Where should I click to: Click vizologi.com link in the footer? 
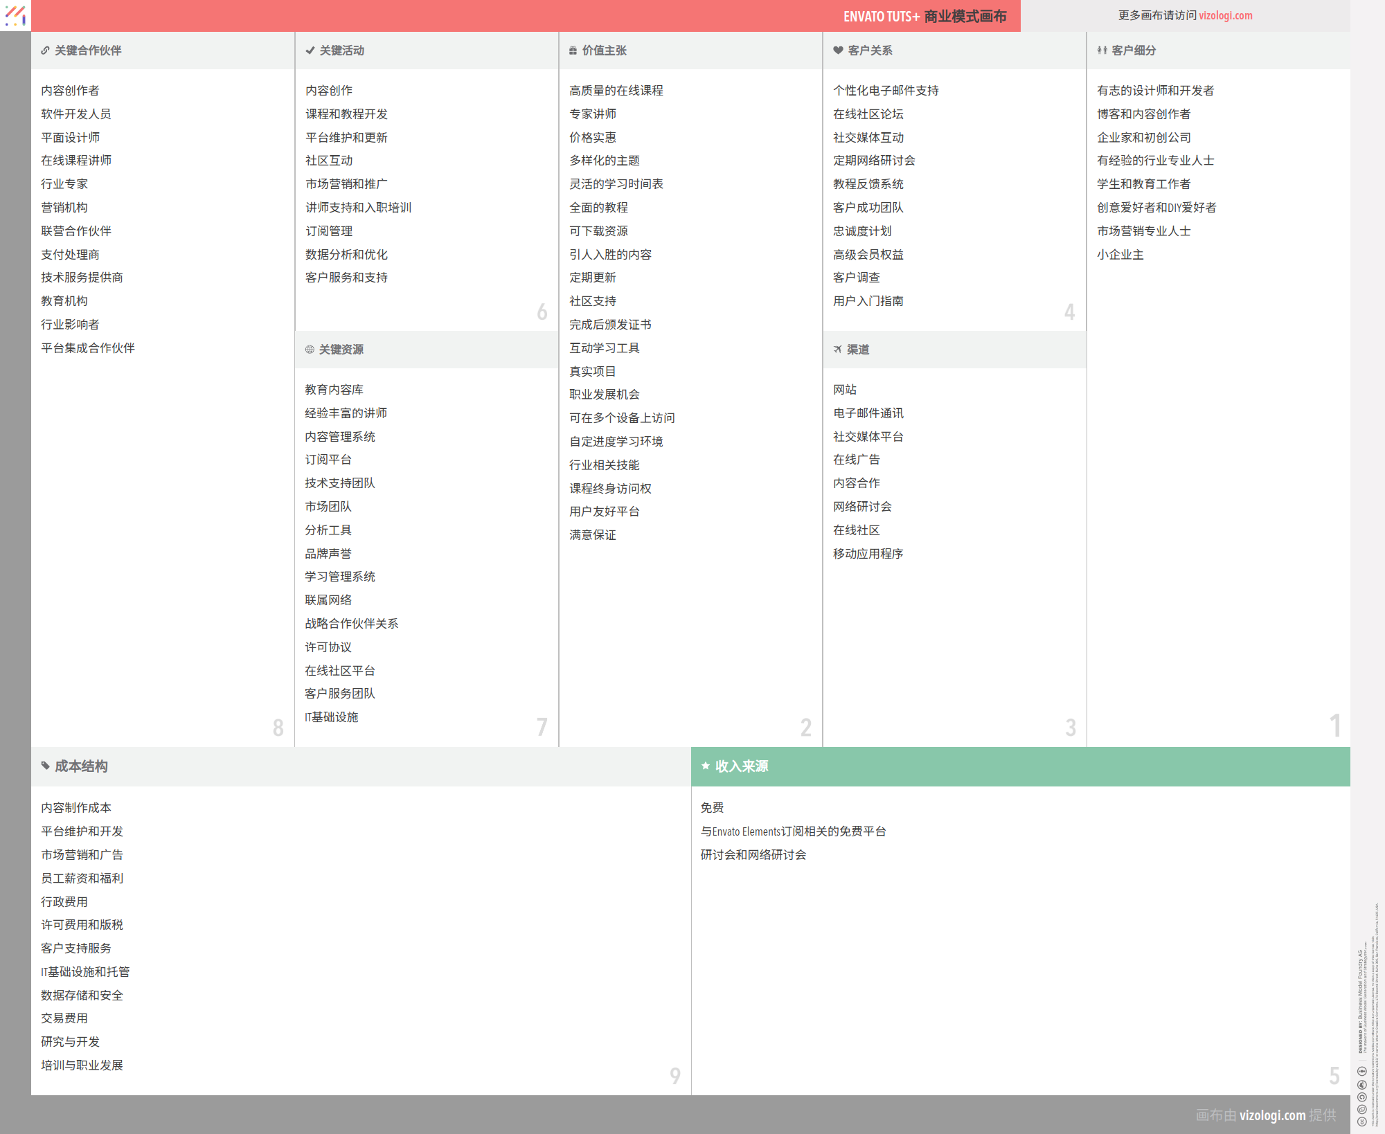(1272, 1115)
